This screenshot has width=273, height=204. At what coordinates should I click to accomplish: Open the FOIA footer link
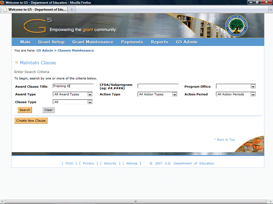point(69,163)
